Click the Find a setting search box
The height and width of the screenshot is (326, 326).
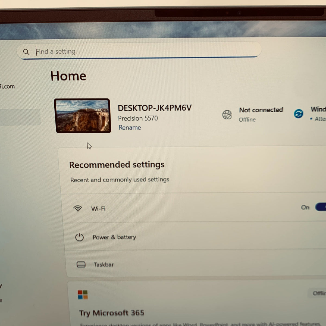pyautogui.click(x=139, y=51)
